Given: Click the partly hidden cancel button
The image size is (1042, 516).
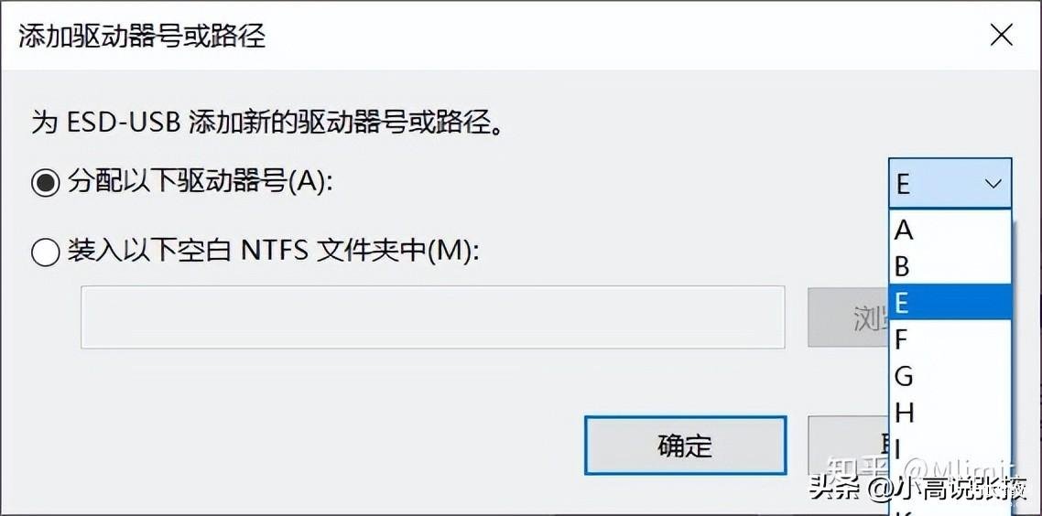Looking at the screenshot, I should (849, 445).
